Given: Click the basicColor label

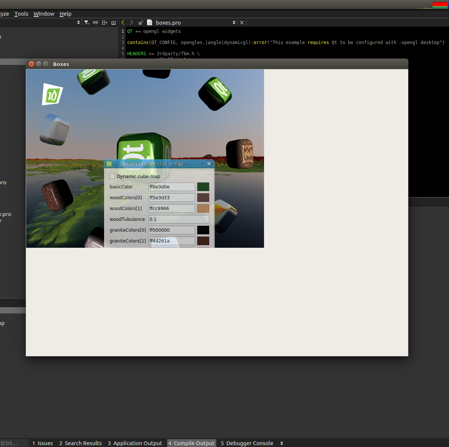Looking at the screenshot, I should (x=121, y=187).
